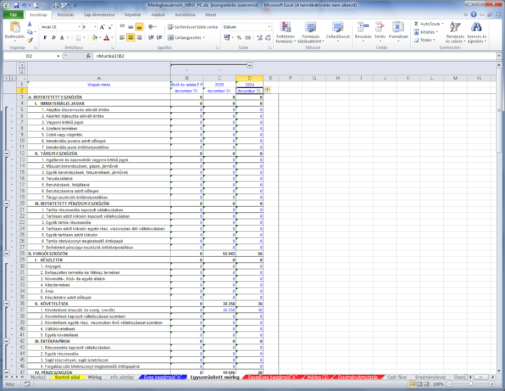Open the Arial CE font name dropdown
The width and height of the screenshot is (505, 391).
(79, 27)
